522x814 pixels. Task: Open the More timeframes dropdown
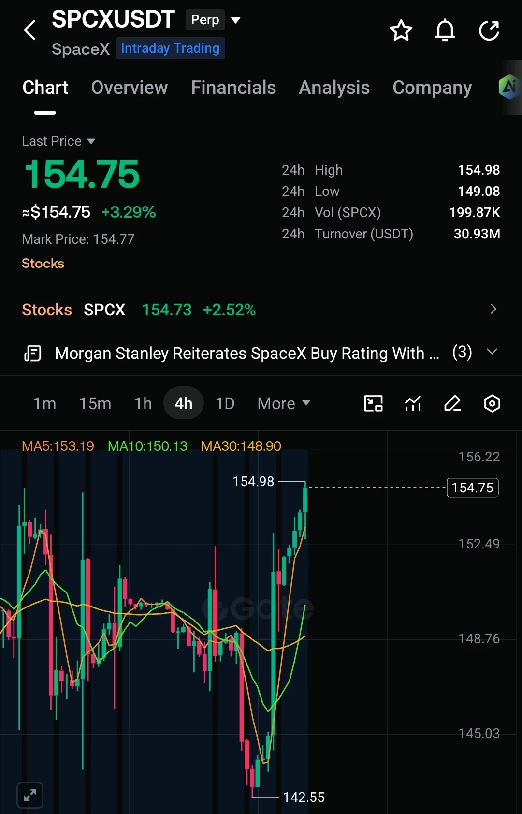[284, 403]
